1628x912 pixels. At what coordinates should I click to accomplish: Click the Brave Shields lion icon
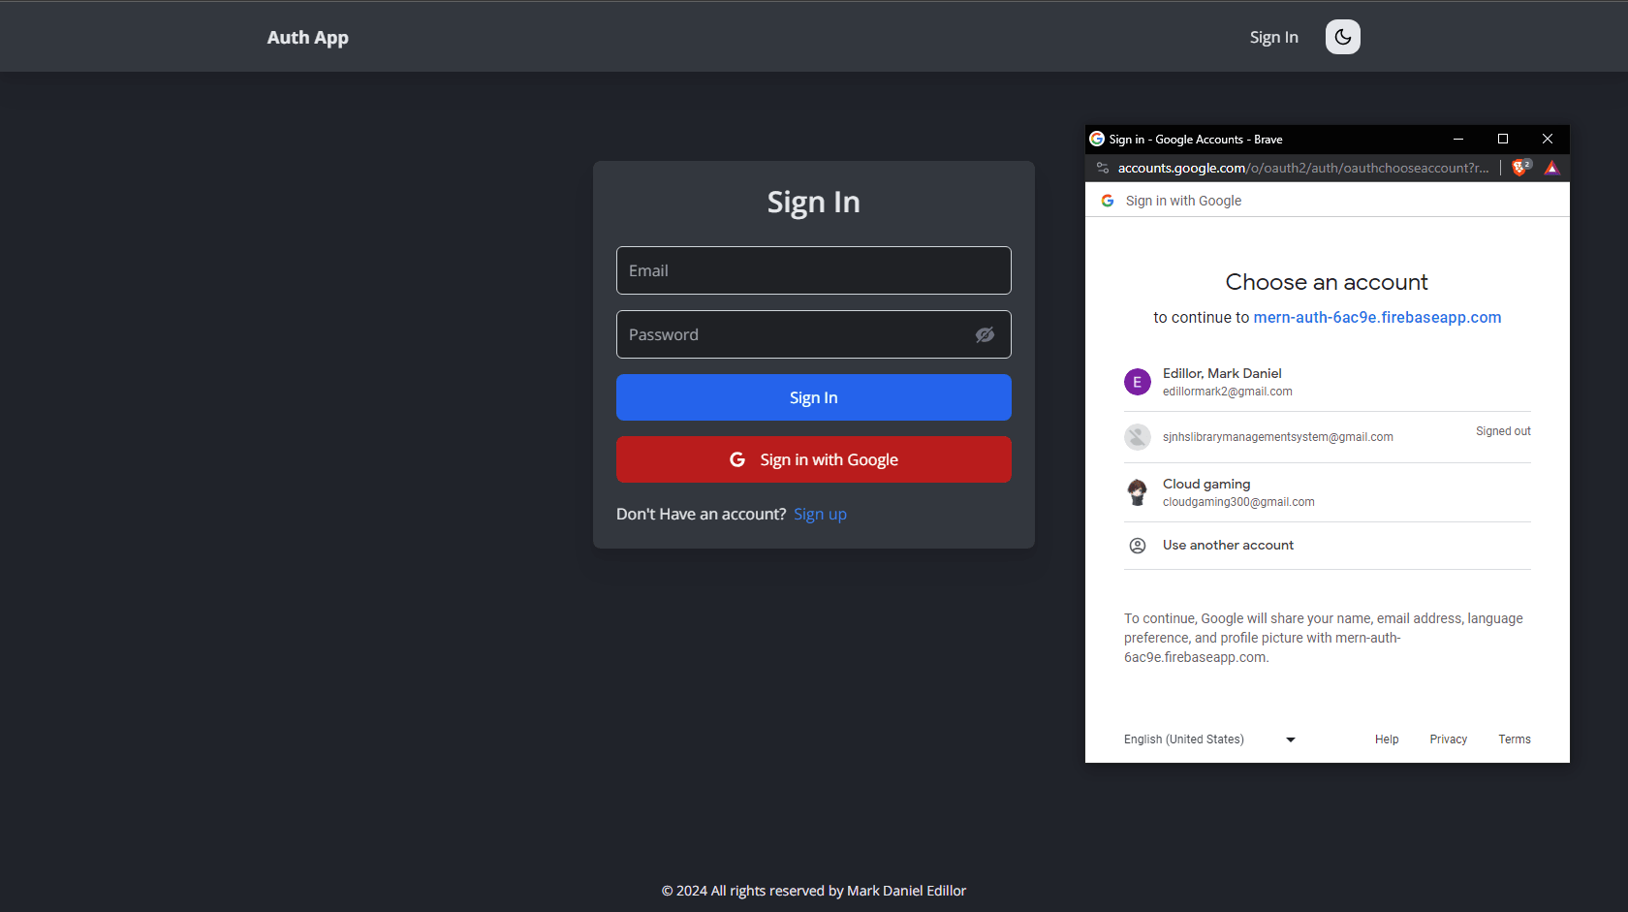coord(1520,168)
